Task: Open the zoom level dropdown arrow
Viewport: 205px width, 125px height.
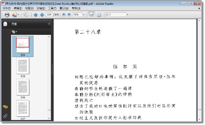Action: (x=84, y=14)
